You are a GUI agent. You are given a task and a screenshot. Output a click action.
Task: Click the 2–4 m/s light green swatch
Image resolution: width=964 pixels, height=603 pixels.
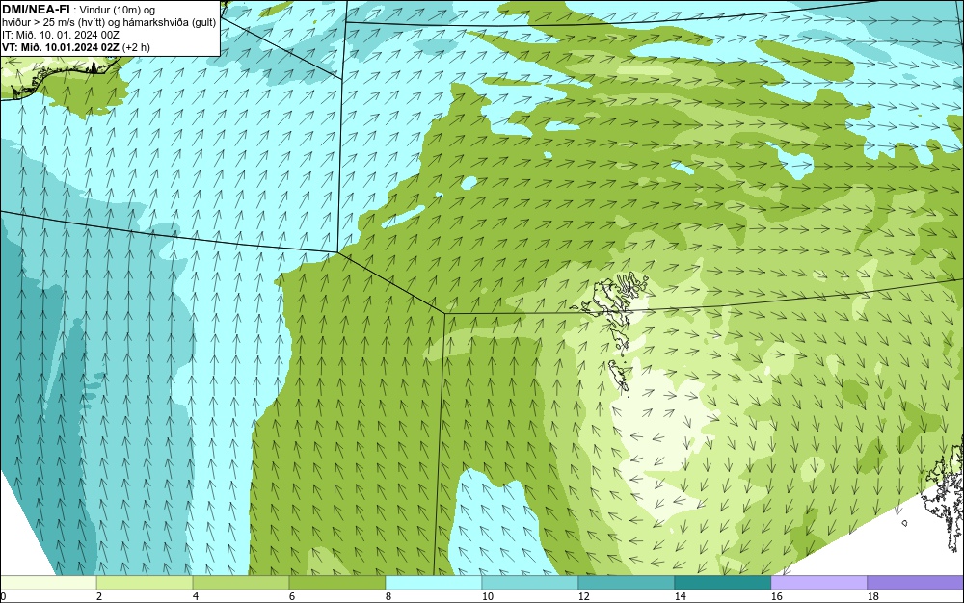pyautogui.click(x=145, y=582)
